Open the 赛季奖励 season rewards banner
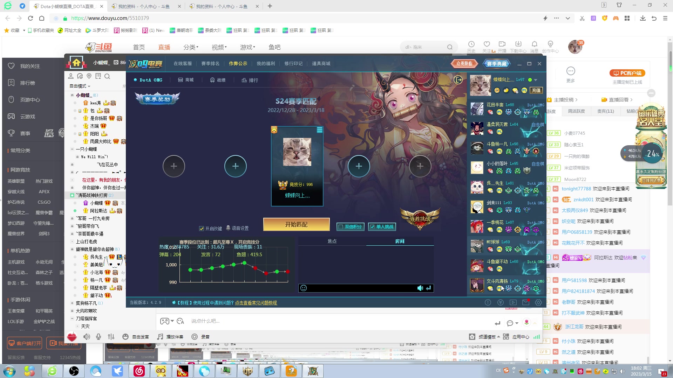 pos(157,99)
